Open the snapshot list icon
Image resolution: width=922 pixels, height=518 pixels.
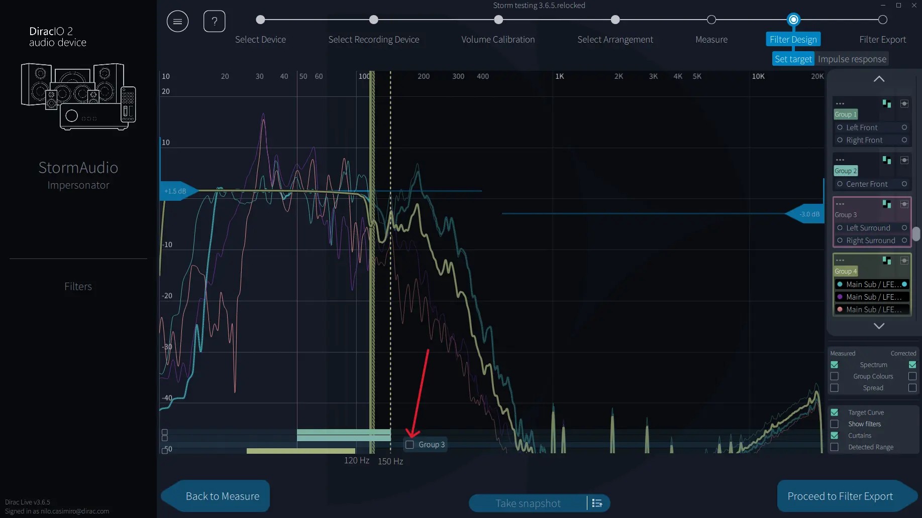(x=597, y=503)
